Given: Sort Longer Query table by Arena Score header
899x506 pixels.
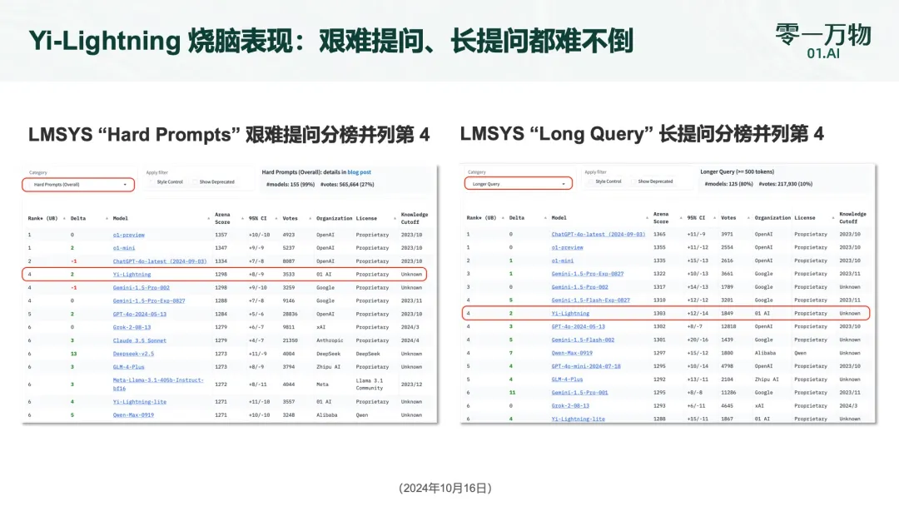Looking at the screenshot, I should [661, 218].
